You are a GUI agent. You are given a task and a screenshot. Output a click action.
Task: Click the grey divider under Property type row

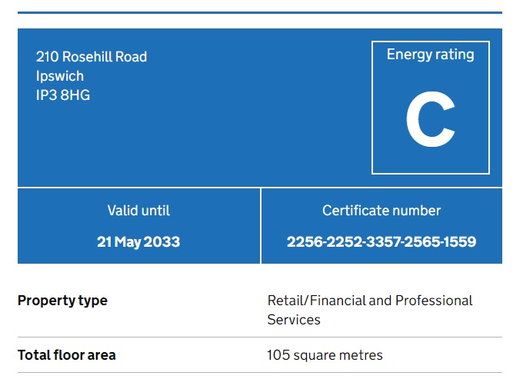tap(260, 337)
